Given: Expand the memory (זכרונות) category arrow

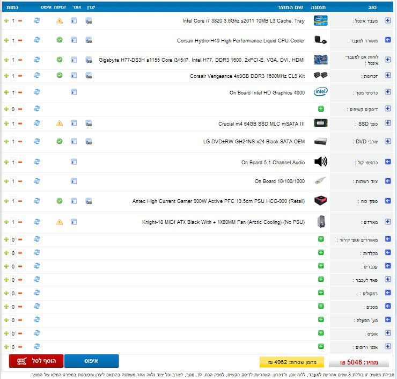Looking at the screenshot, I should [388, 75].
